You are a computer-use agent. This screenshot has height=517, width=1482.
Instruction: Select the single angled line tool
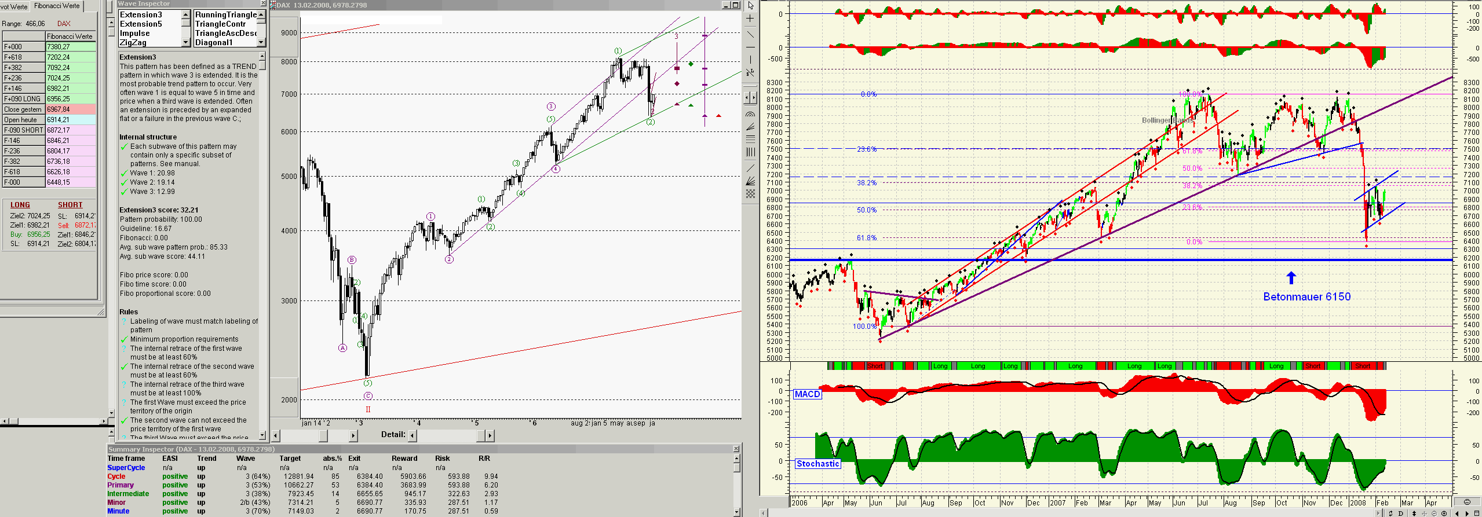[x=750, y=168]
